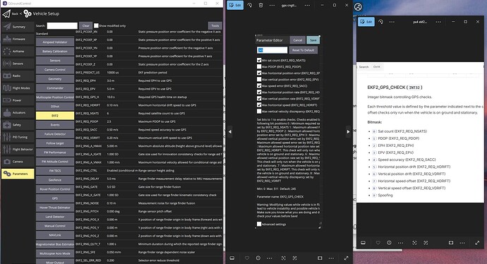Click the Reset To Default button
This screenshot has width=487, height=264.
click(303, 50)
